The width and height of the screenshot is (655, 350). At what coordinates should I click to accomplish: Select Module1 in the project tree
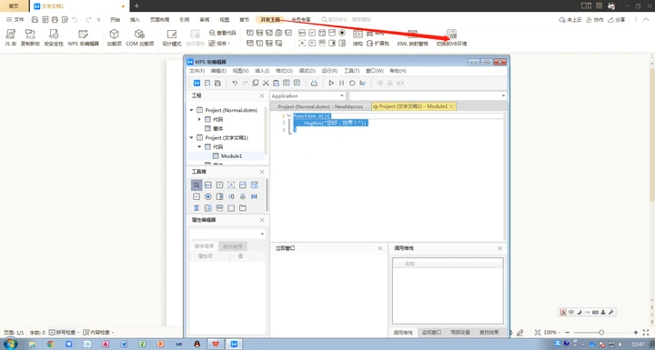pyautogui.click(x=231, y=155)
